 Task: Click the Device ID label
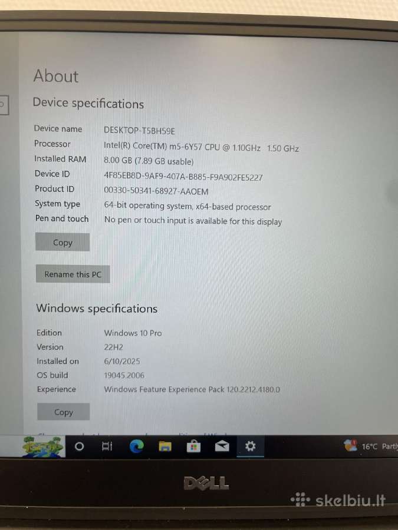pyautogui.click(x=52, y=174)
